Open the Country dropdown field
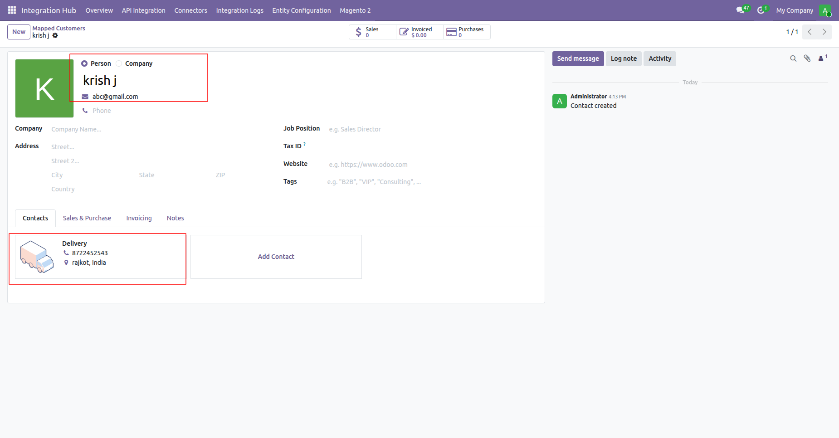Screen dimensions: 839x438 tap(161, 189)
